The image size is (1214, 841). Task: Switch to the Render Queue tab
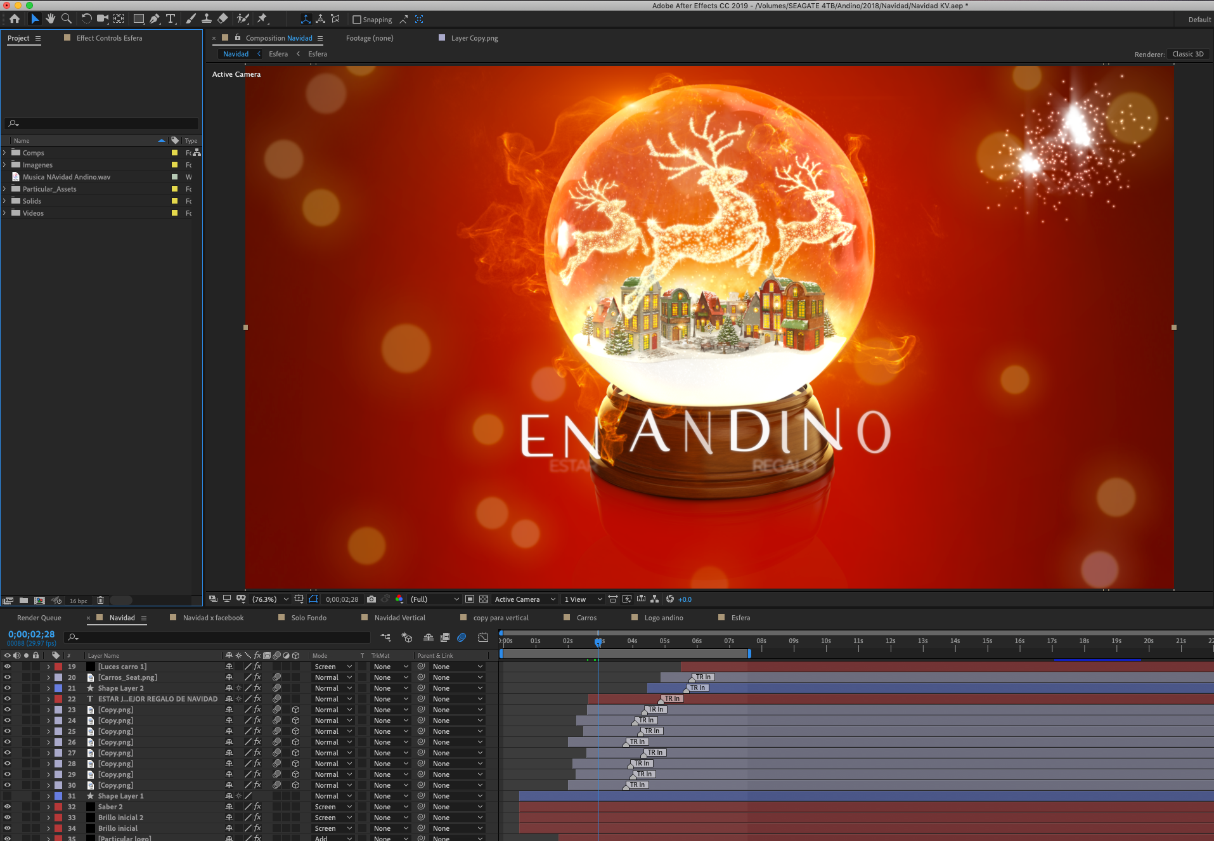point(39,618)
